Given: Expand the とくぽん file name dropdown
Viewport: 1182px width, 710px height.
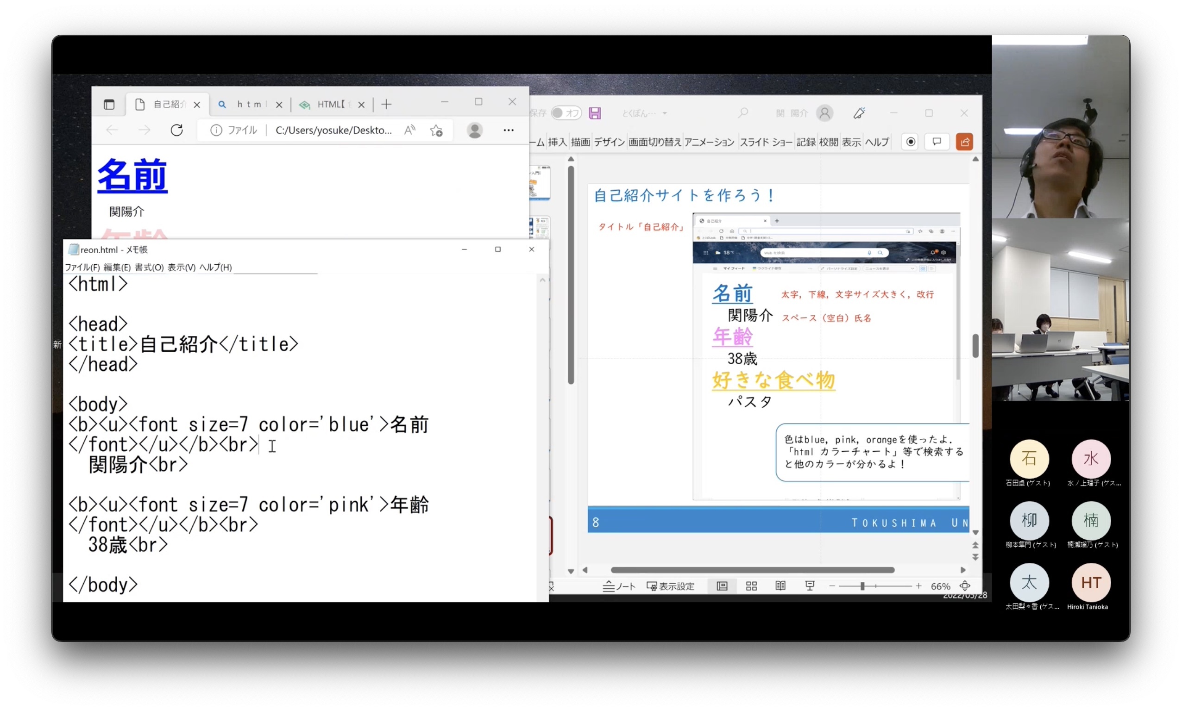Looking at the screenshot, I should [x=665, y=113].
